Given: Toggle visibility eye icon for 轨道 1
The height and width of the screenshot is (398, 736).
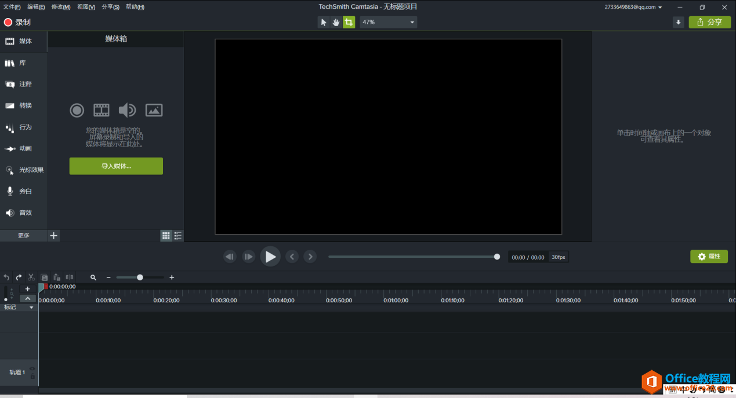Looking at the screenshot, I should pos(32,368).
